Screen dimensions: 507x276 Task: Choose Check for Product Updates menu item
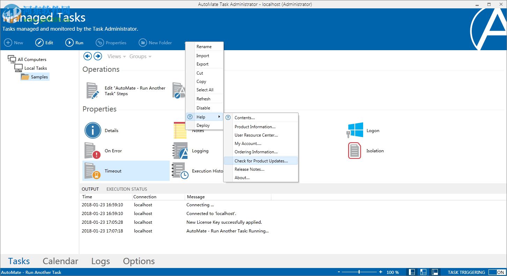click(261, 161)
